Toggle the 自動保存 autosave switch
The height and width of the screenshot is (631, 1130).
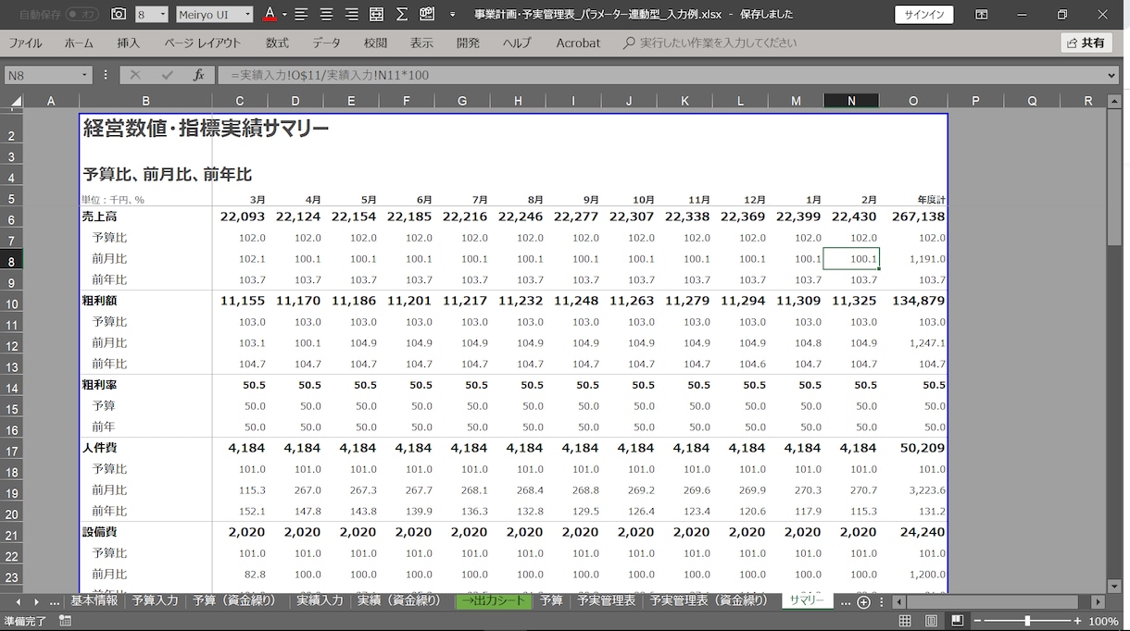click(x=82, y=15)
